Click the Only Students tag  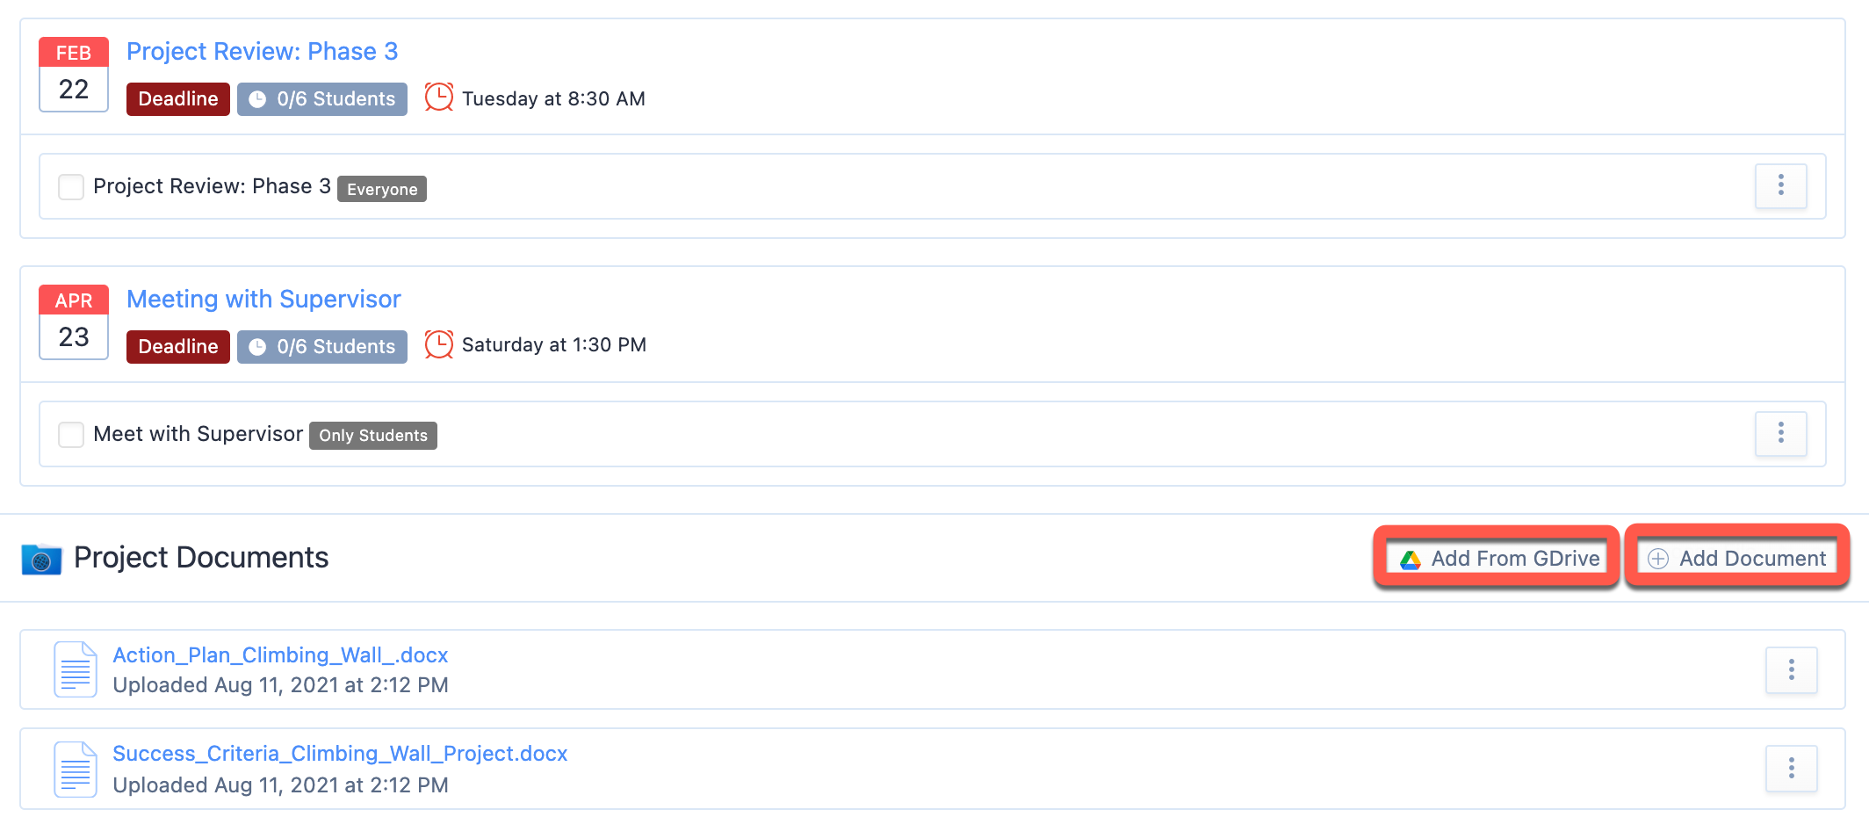(x=373, y=436)
